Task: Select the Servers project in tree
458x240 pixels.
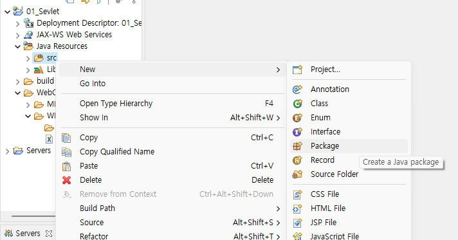Action: 39,151
